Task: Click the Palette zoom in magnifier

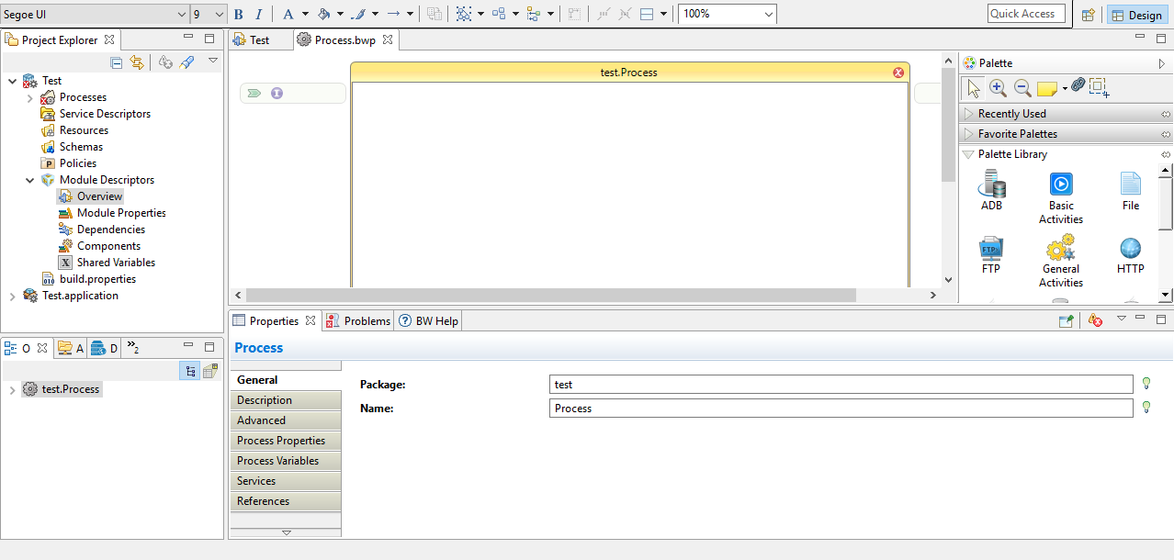Action: pyautogui.click(x=998, y=88)
